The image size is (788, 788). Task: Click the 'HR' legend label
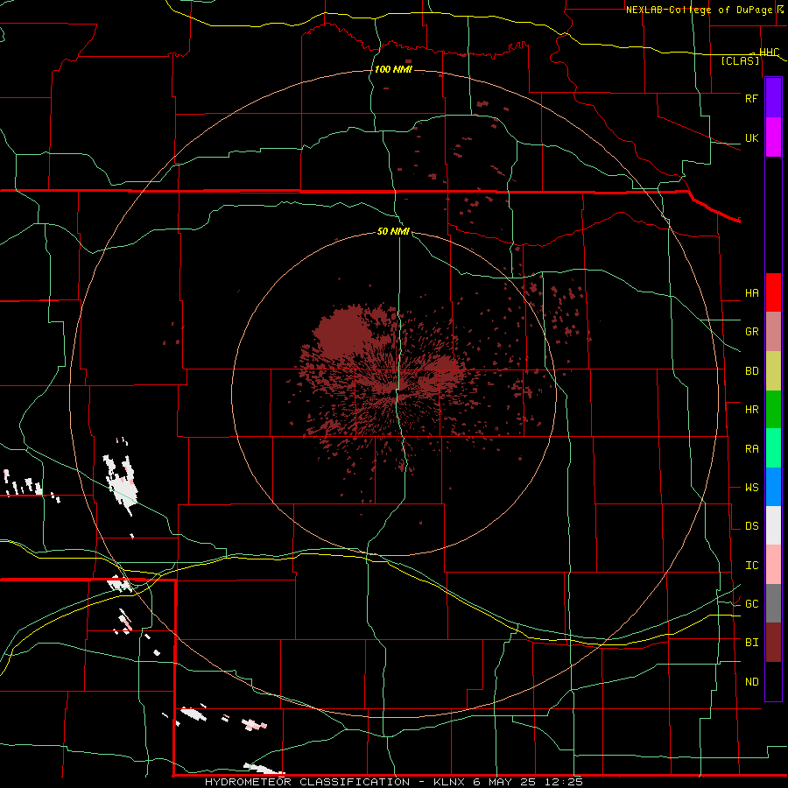pyautogui.click(x=751, y=410)
